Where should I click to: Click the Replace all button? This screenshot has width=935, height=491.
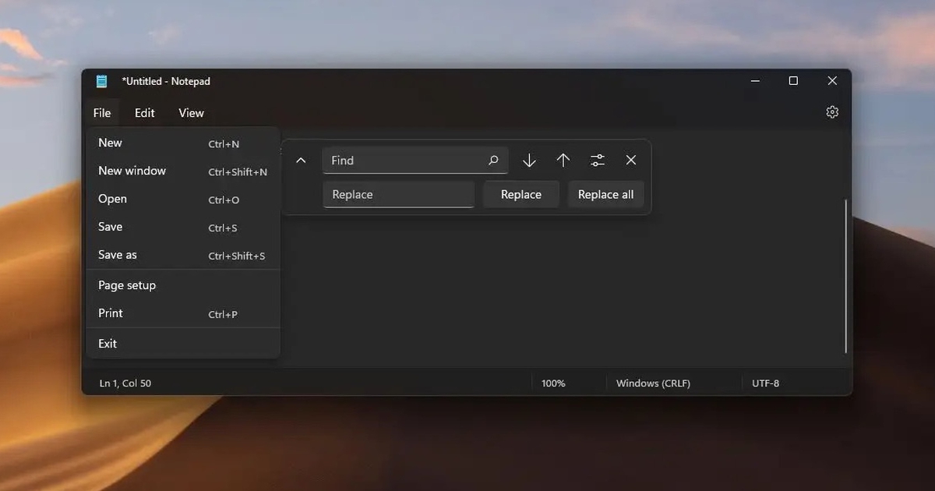606,195
